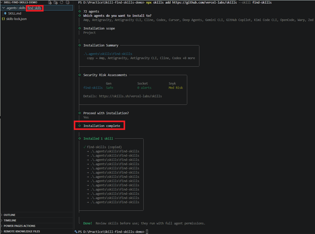Select the find-skills folder in Explorer
The height and width of the screenshot is (234, 315).
click(x=34, y=8)
